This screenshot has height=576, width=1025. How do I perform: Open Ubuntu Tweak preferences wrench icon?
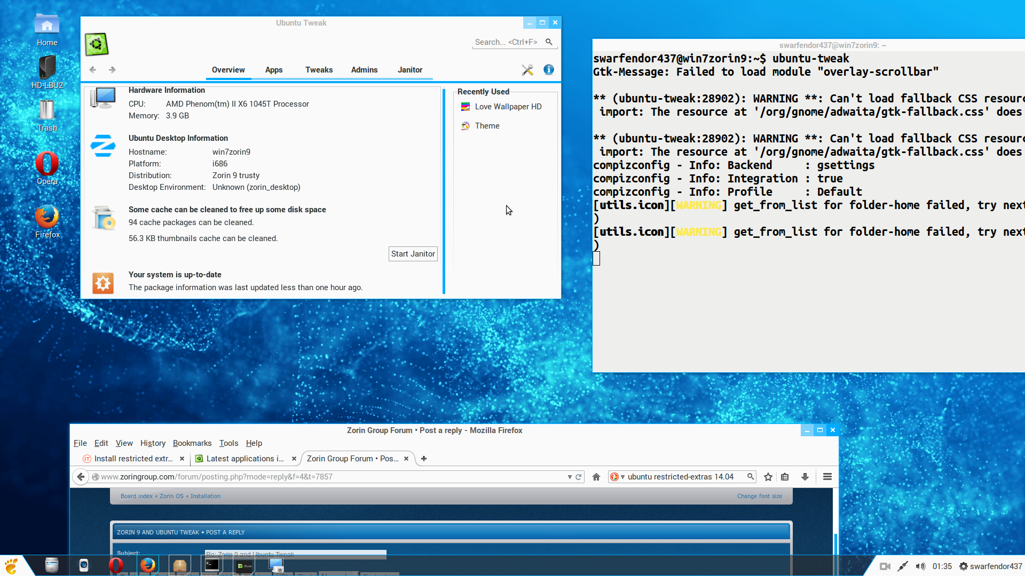tap(527, 70)
